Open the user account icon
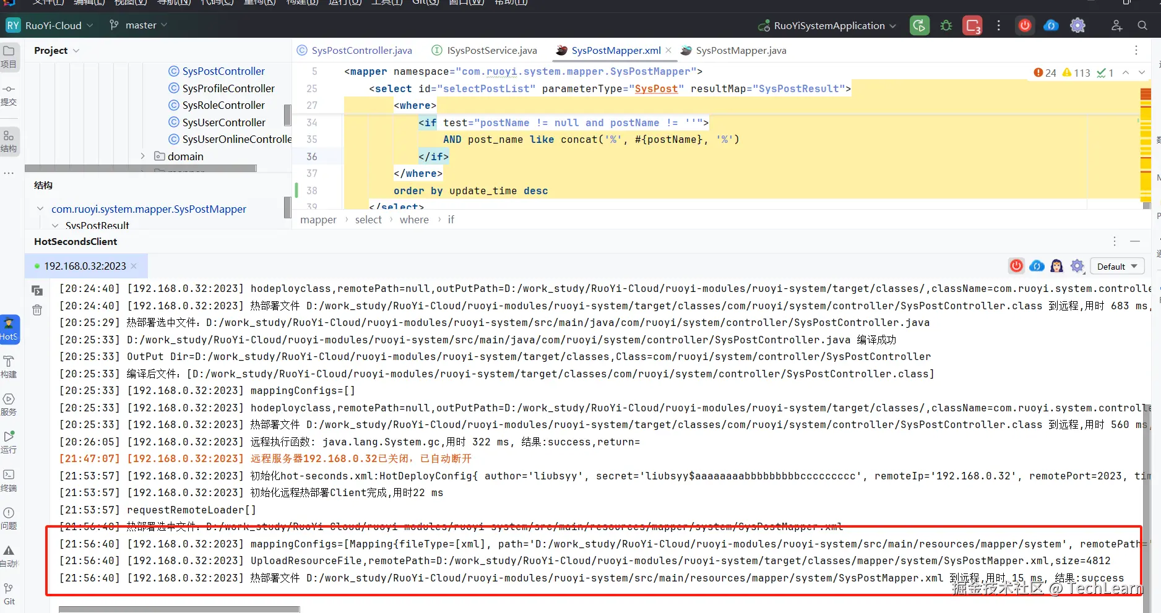Screen dimensions: 1161x613 click(x=1116, y=25)
